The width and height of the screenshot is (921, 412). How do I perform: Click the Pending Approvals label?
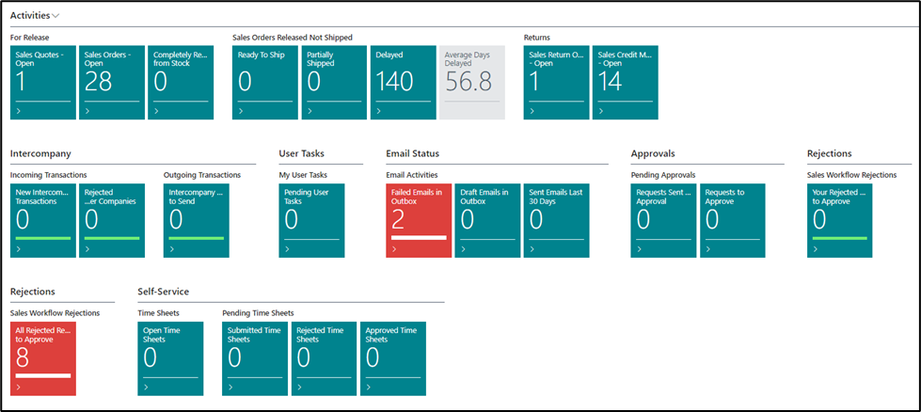point(663,175)
